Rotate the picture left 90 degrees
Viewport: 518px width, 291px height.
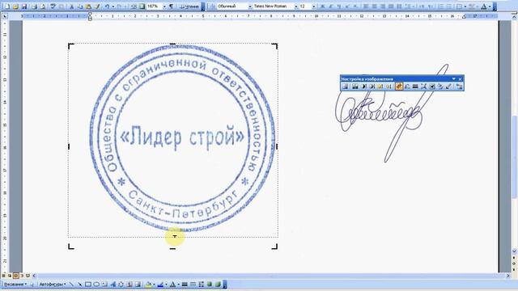[x=407, y=86]
